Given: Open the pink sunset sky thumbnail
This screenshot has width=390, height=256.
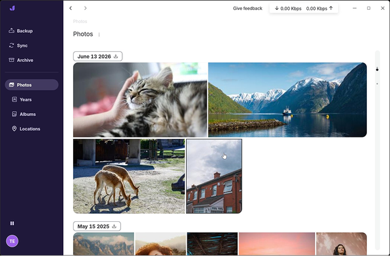Looking at the screenshot, I should coord(277,243).
